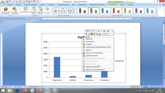Click the Office button logo
The image size is (165, 93).
[3, 3]
